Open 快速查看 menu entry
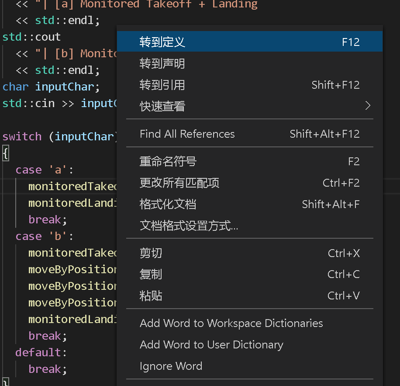Screen dimensions: 400x386 click(249, 106)
